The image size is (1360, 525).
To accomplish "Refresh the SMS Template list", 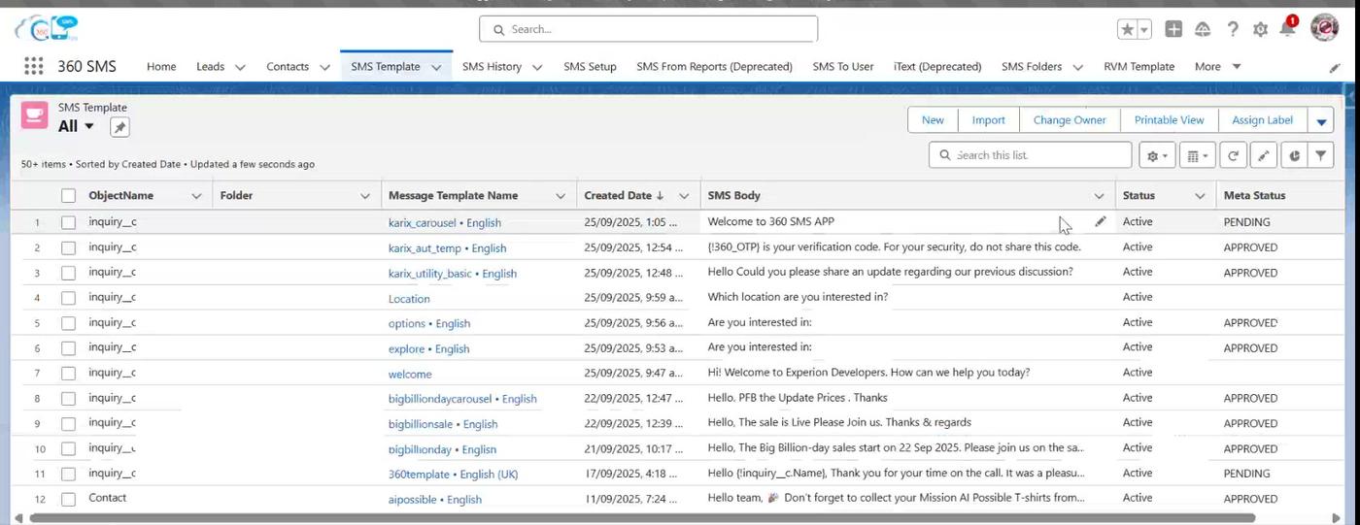I will [1233, 155].
